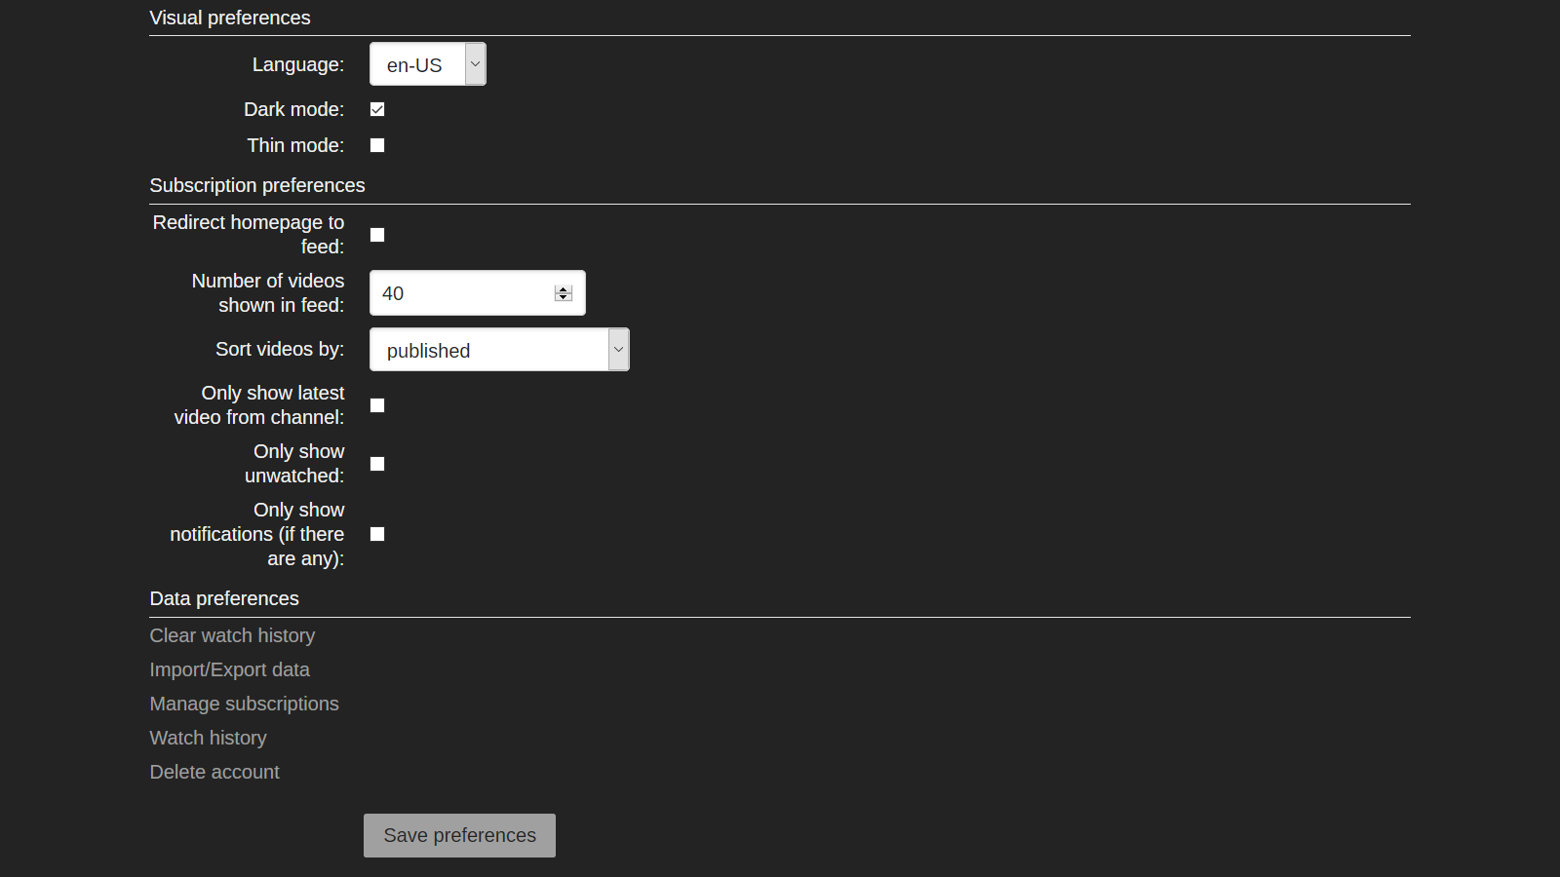Expand the Sort videos by dropdown

click(498, 350)
